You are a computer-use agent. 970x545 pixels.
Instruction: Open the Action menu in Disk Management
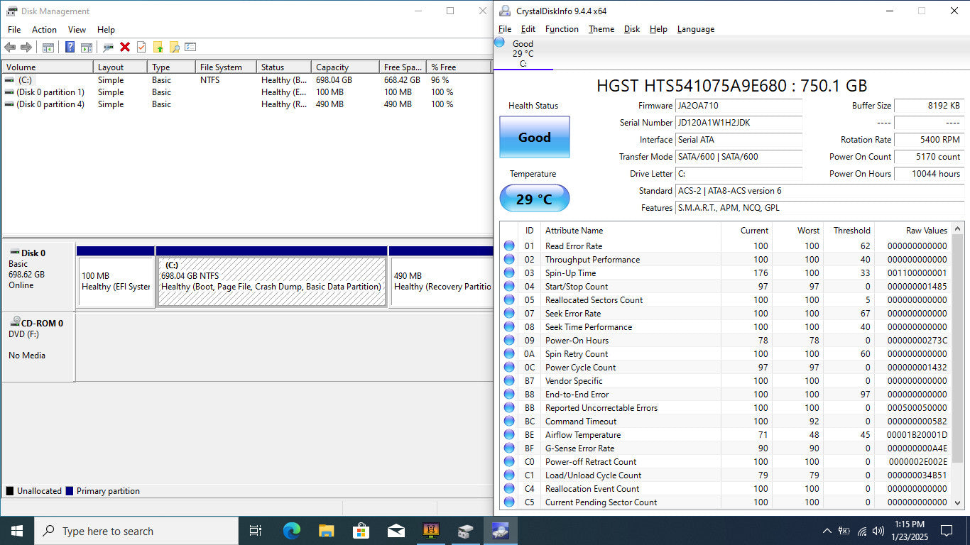pyautogui.click(x=44, y=30)
